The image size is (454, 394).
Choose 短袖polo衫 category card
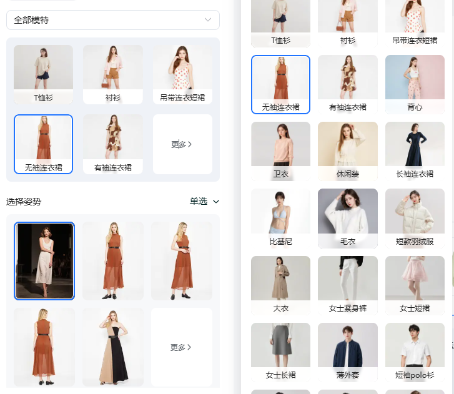(415, 352)
